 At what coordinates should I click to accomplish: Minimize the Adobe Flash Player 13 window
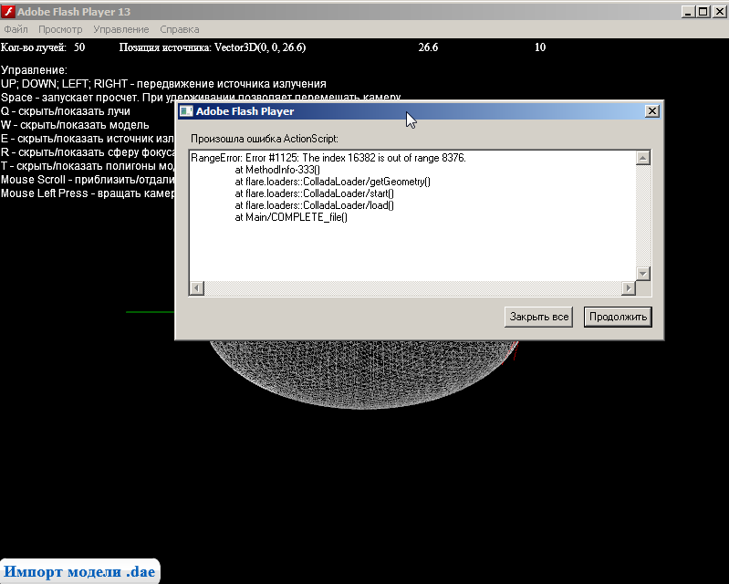(686, 12)
